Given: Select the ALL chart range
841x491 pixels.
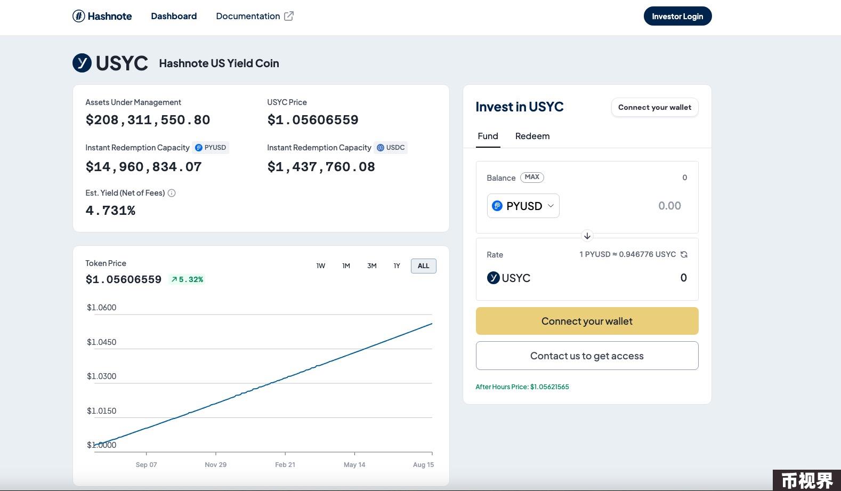Looking at the screenshot, I should [x=423, y=265].
